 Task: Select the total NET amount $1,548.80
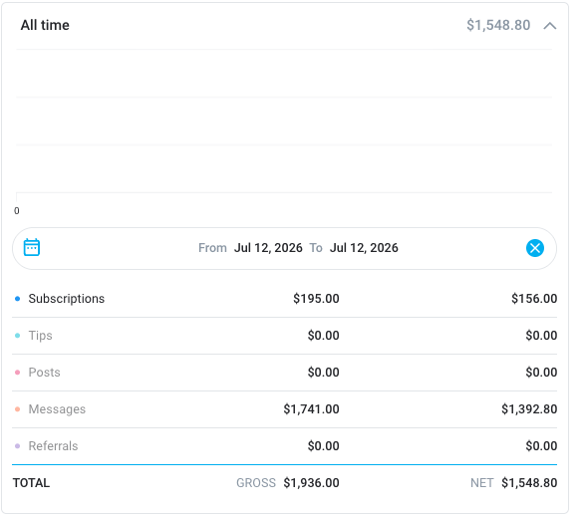[529, 483]
